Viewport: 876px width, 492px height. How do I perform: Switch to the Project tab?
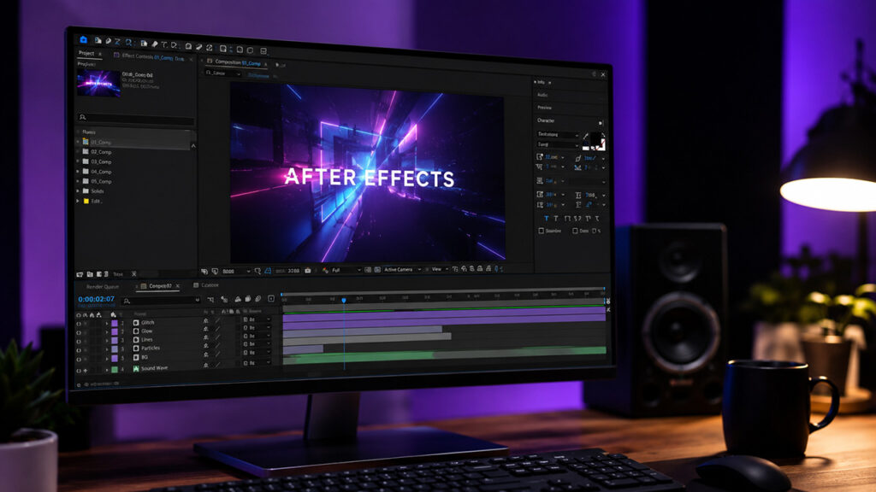point(86,53)
